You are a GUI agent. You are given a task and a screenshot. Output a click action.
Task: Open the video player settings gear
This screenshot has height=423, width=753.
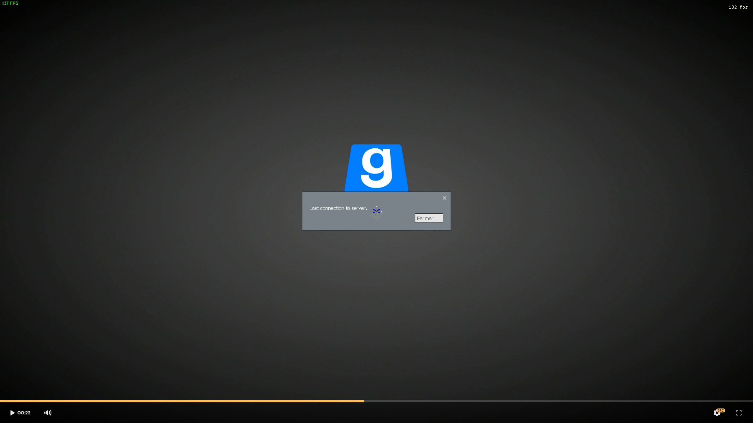pos(717,413)
